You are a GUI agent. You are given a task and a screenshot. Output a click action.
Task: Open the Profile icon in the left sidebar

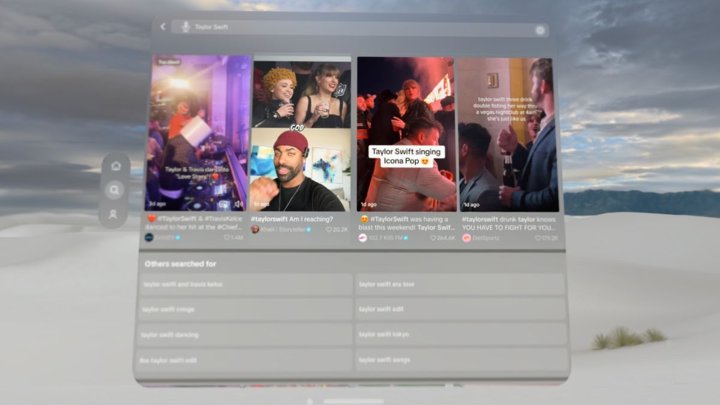coord(113,214)
